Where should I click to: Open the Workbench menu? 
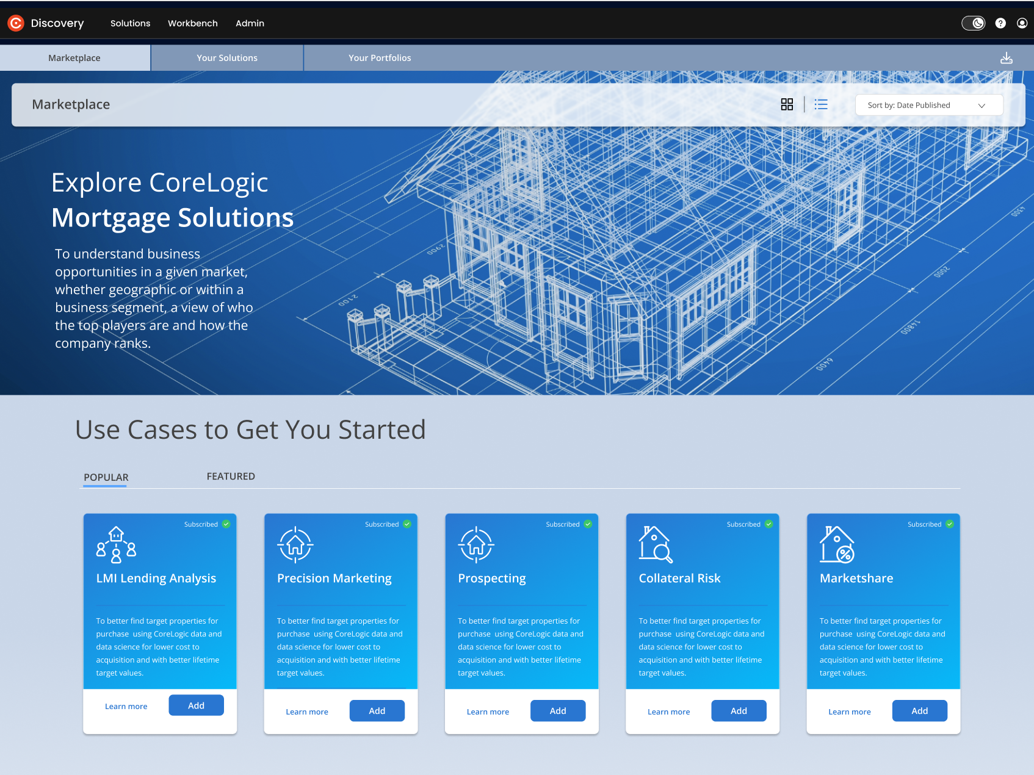[193, 23]
